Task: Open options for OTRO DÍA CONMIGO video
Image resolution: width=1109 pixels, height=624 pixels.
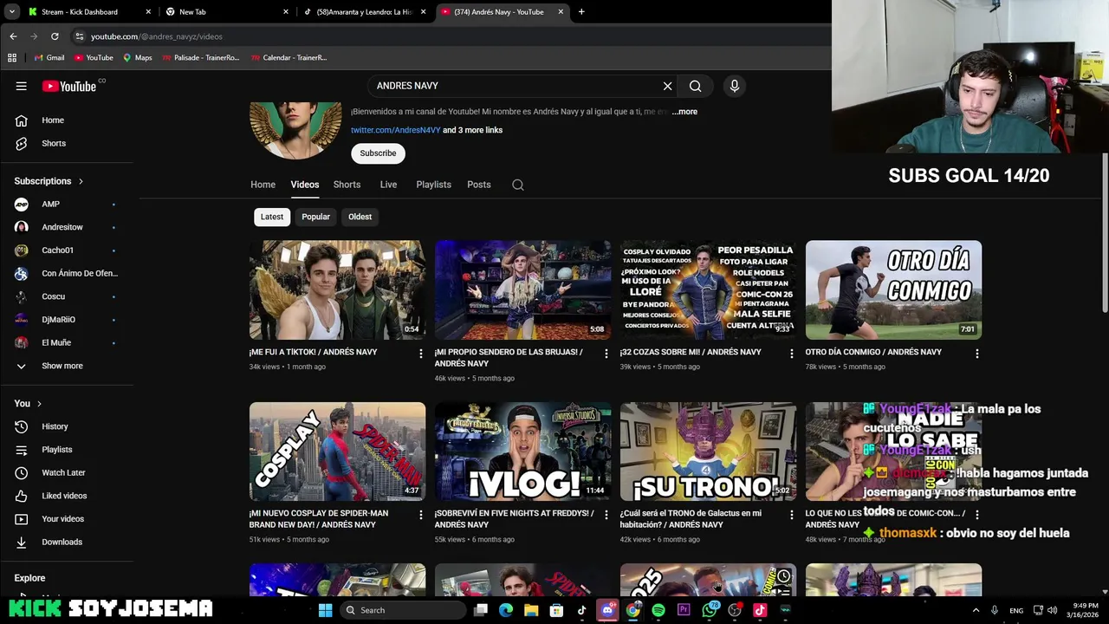Action: click(976, 354)
